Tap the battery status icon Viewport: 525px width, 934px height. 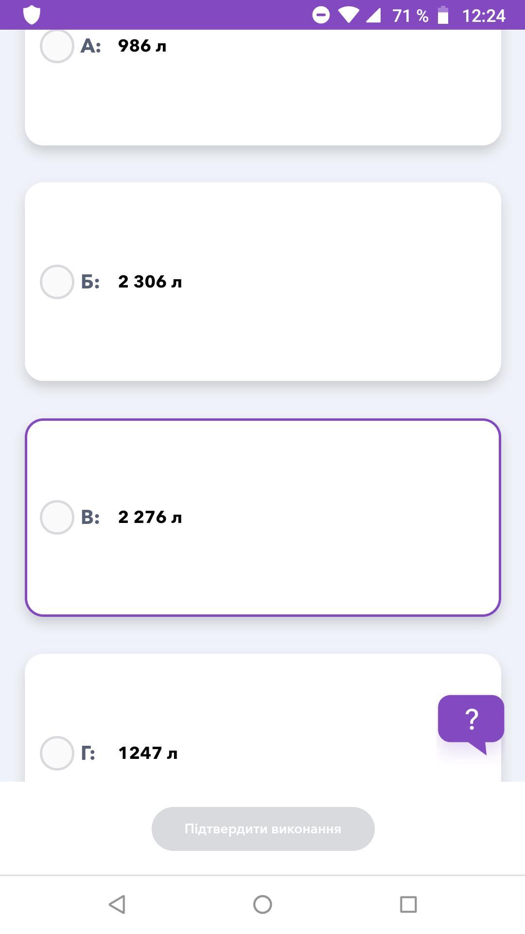point(443,15)
